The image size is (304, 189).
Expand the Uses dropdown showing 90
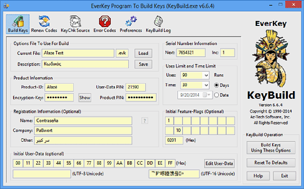(206, 75)
